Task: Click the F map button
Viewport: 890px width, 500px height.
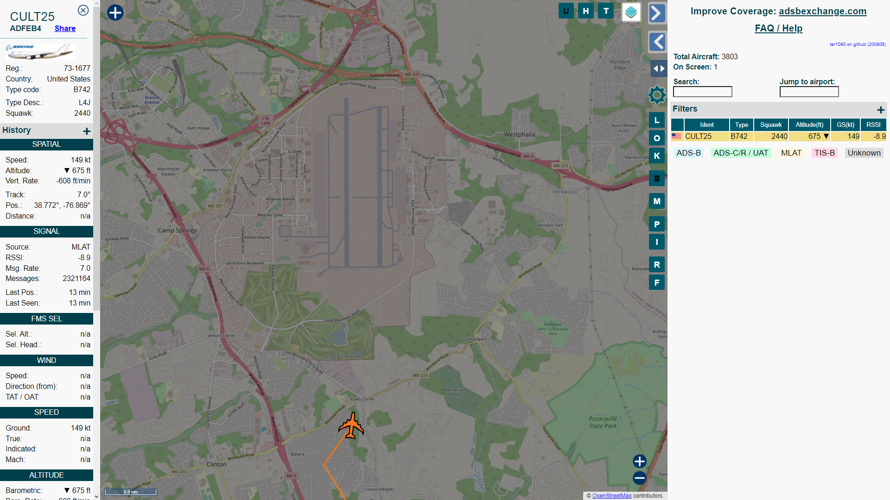Action: pos(657,282)
